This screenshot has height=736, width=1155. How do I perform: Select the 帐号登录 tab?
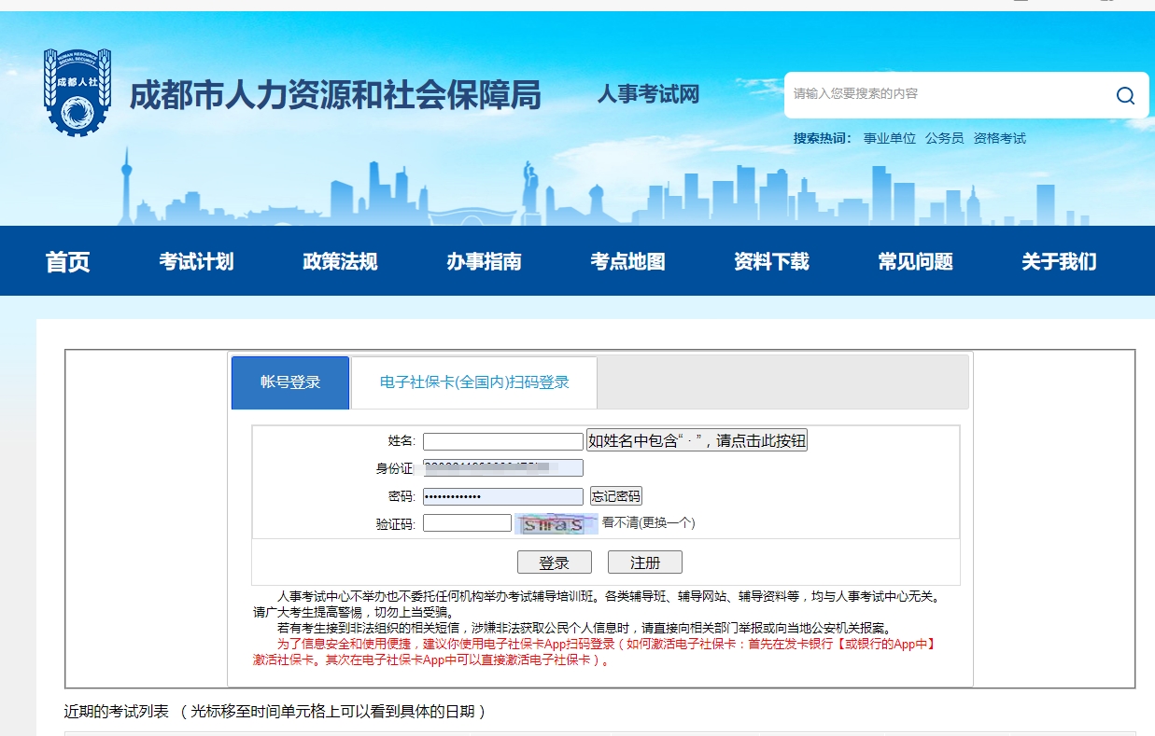[x=289, y=382]
